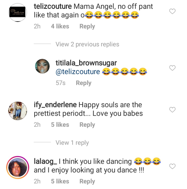Image resolution: width=187 pixels, height=189 pixels.
Task: Visit titilala_brownsugar username link
Action: (x=86, y=63)
